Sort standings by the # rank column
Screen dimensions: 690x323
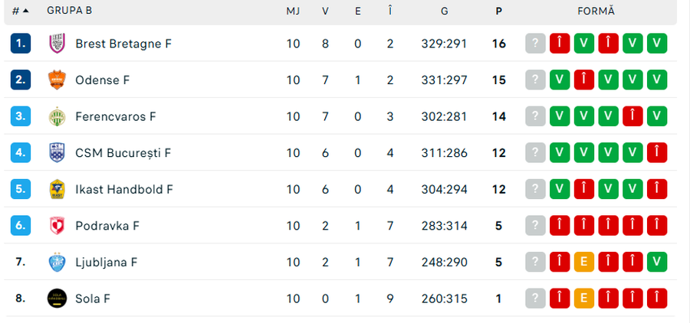tap(20, 11)
